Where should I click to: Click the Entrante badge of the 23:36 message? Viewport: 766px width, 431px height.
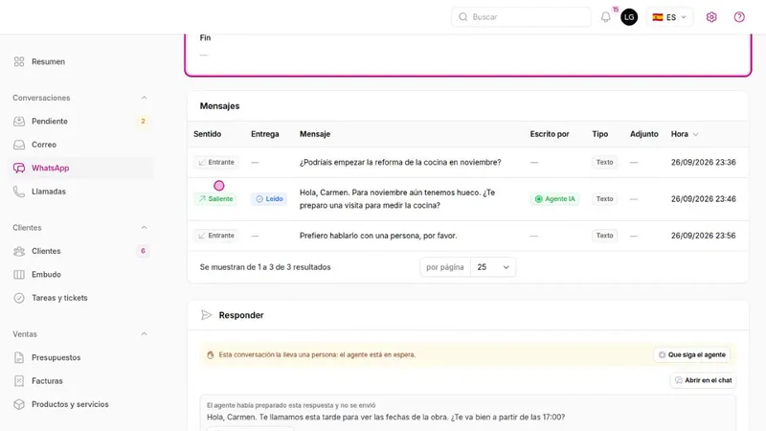click(216, 162)
